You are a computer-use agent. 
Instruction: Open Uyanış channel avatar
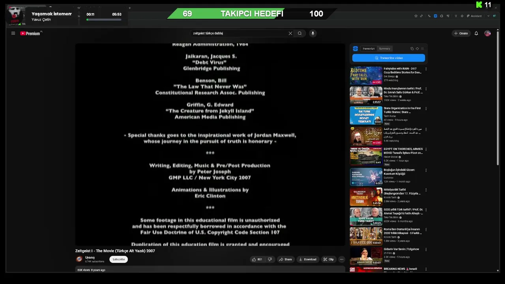pyautogui.click(x=79, y=259)
